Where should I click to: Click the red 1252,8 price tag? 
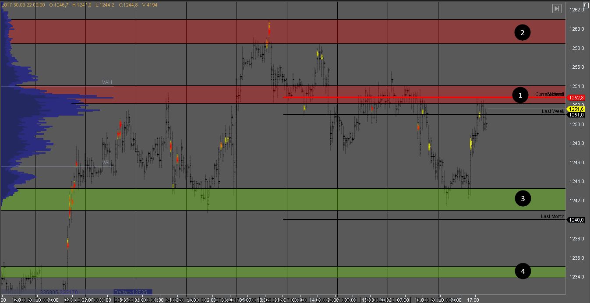coord(576,98)
